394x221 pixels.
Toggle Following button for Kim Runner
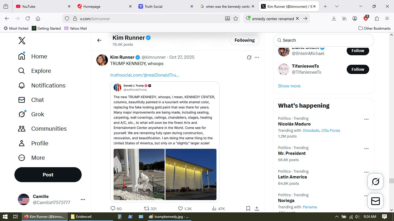tap(244, 40)
